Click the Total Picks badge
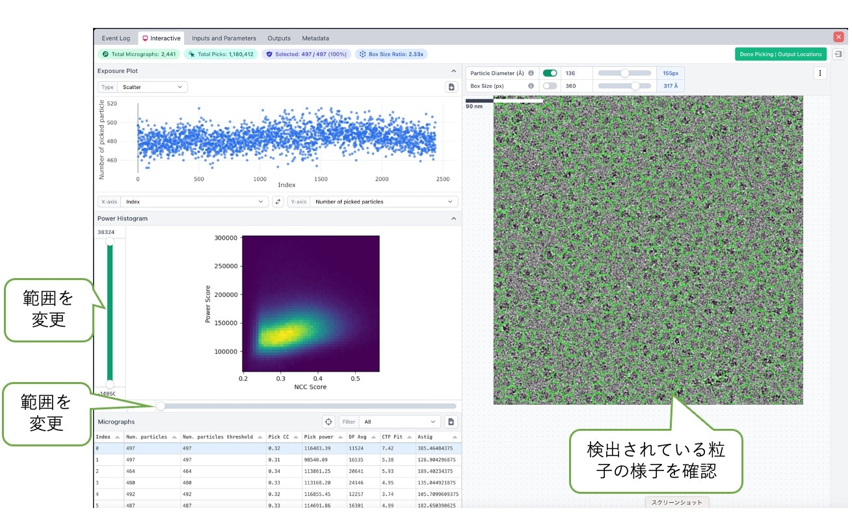 [x=221, y=55]
